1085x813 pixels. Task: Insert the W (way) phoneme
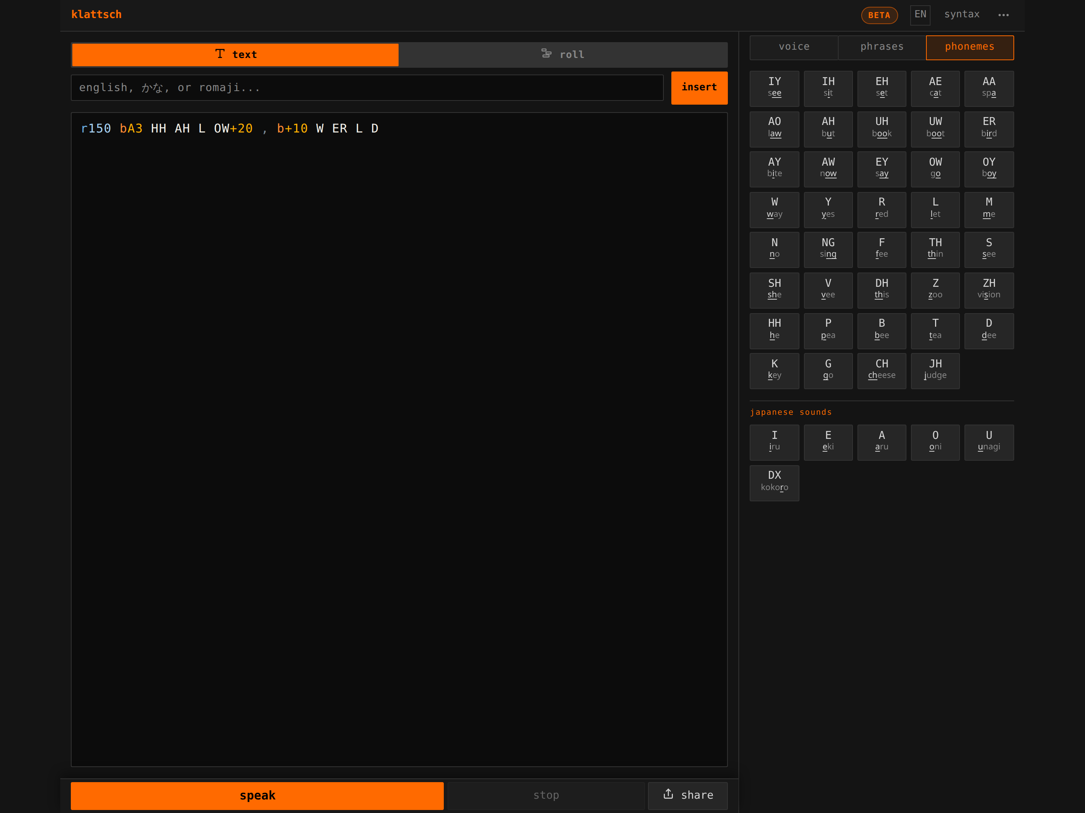[x=774, y=210]
